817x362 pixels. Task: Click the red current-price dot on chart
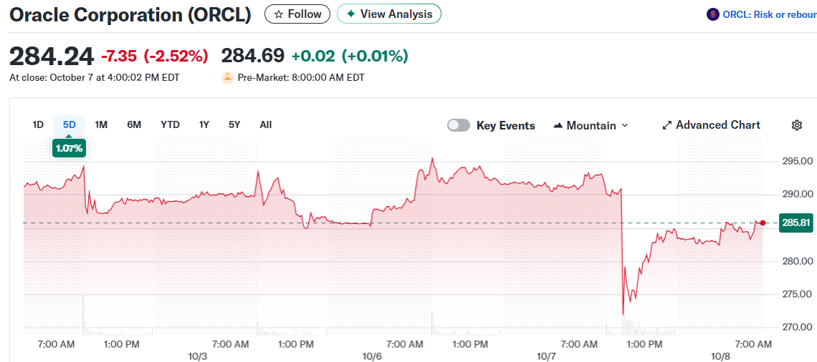(x=763, y=223)
